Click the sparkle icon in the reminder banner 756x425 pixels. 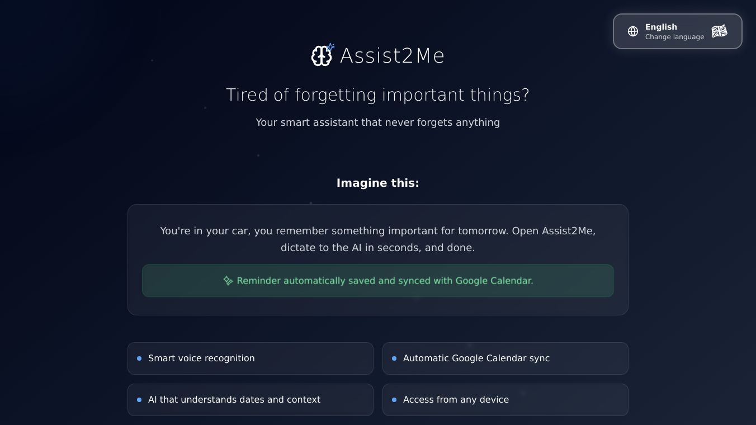point(228,281)
